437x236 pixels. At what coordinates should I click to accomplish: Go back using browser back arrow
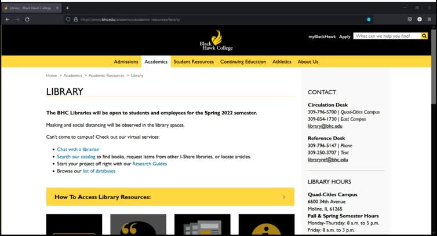point(8,20)
